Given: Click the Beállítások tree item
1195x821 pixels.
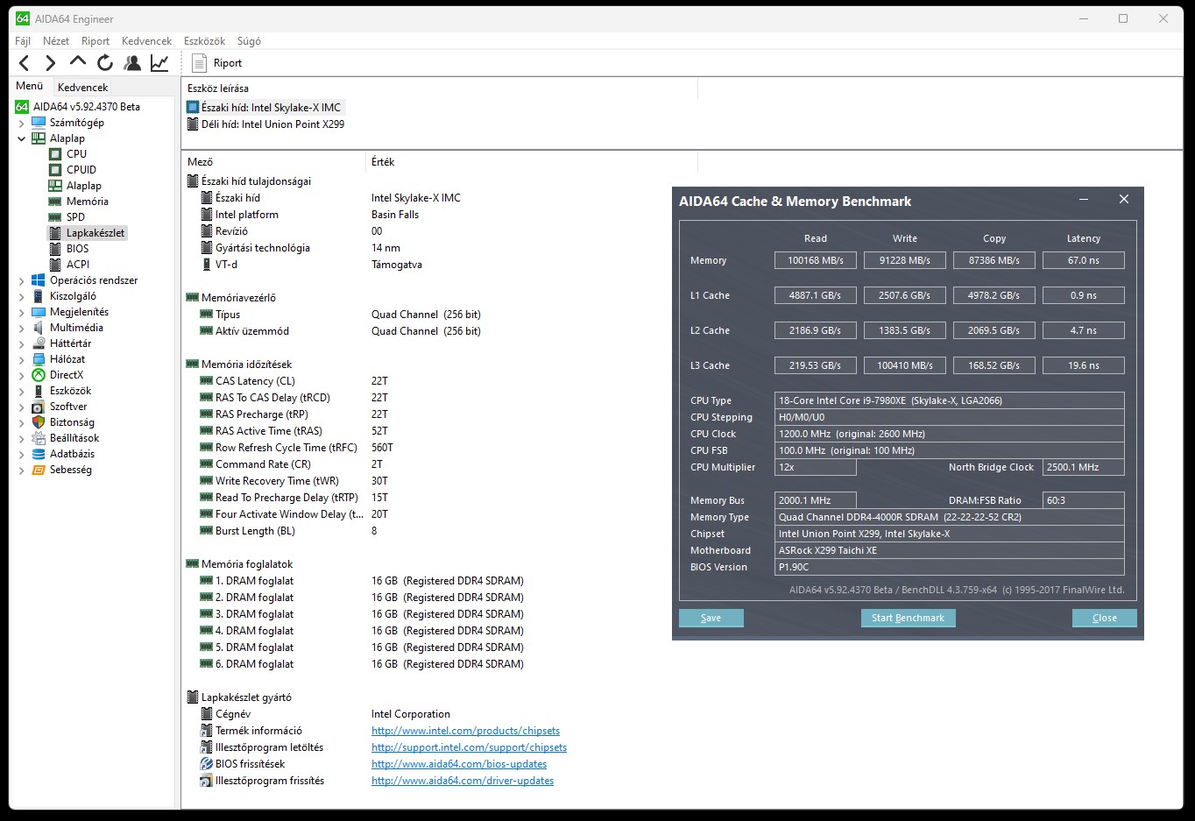Looking at the screenshot, I should point(74,438).
